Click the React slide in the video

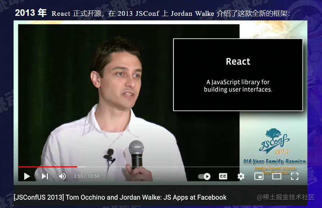(238, 75)
